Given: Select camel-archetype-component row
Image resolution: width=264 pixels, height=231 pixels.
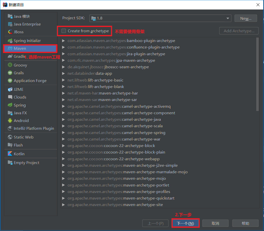Looking at the screenshot, I should (x=158, y=113).
